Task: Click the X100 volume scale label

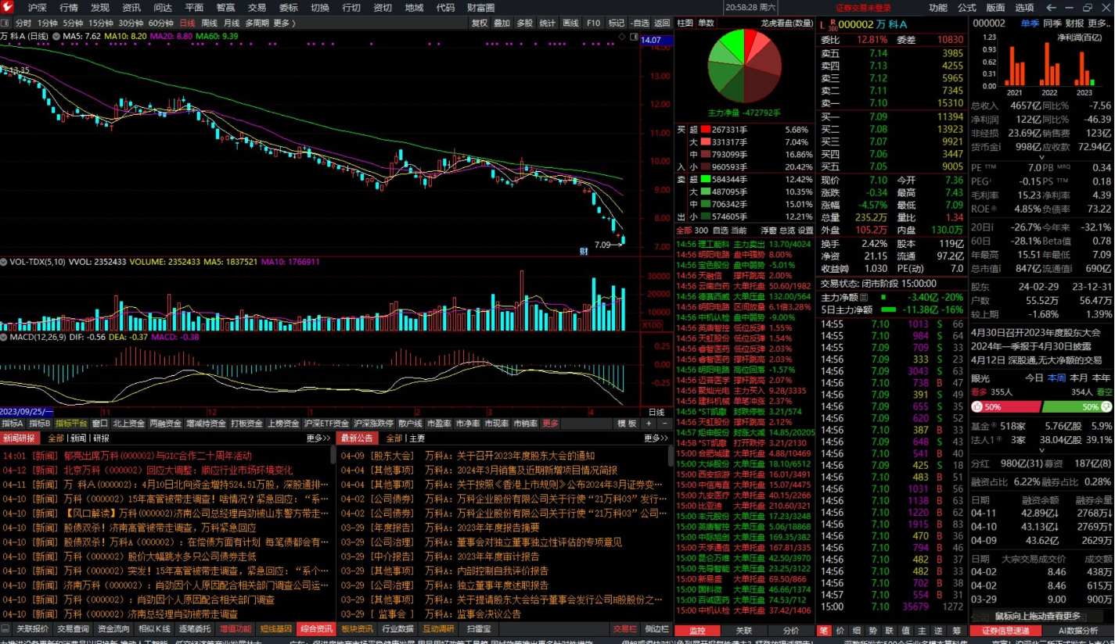Action: tap(651, 325)
